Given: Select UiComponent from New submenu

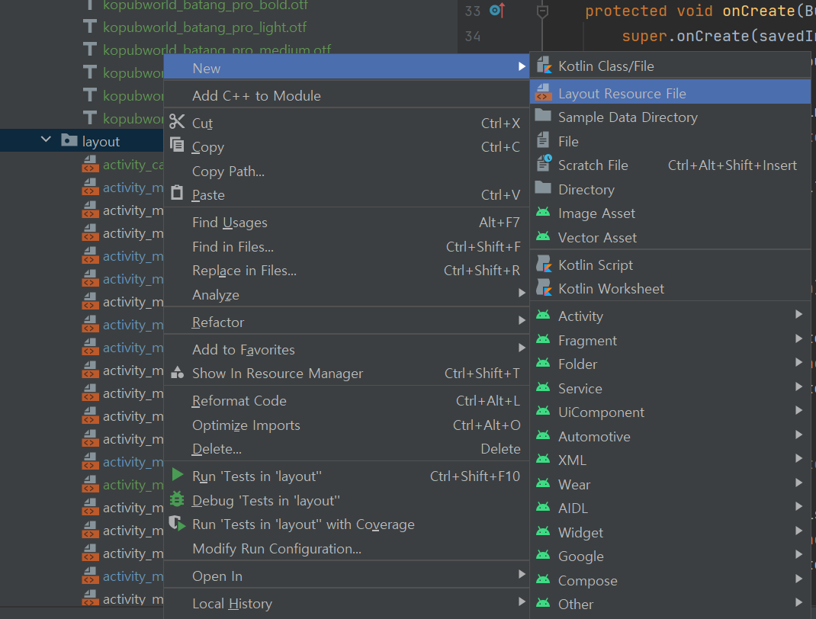Looking at the screenshot, I should click(670, 412).
